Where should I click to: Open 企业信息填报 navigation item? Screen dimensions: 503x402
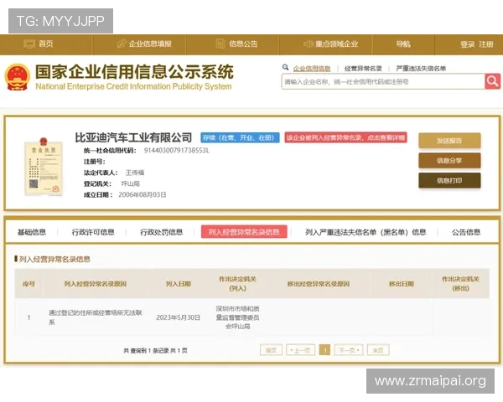(150, 44)
